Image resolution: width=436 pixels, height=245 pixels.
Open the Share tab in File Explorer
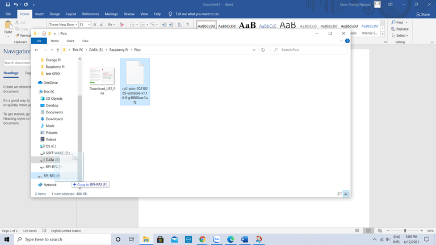coord(70,41)
